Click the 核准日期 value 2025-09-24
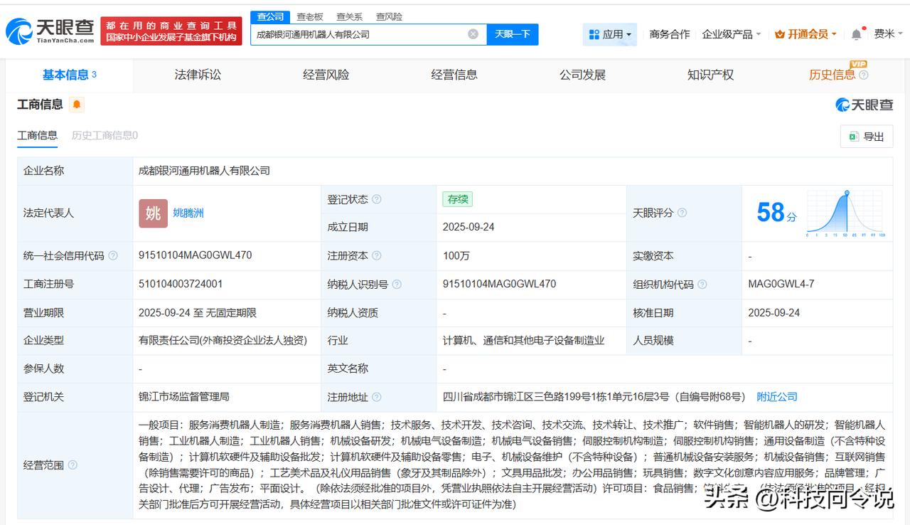910x525 pixels. (x=774, y=312)
